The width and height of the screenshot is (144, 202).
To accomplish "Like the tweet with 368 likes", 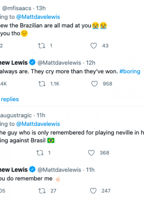I will (91, 153).
